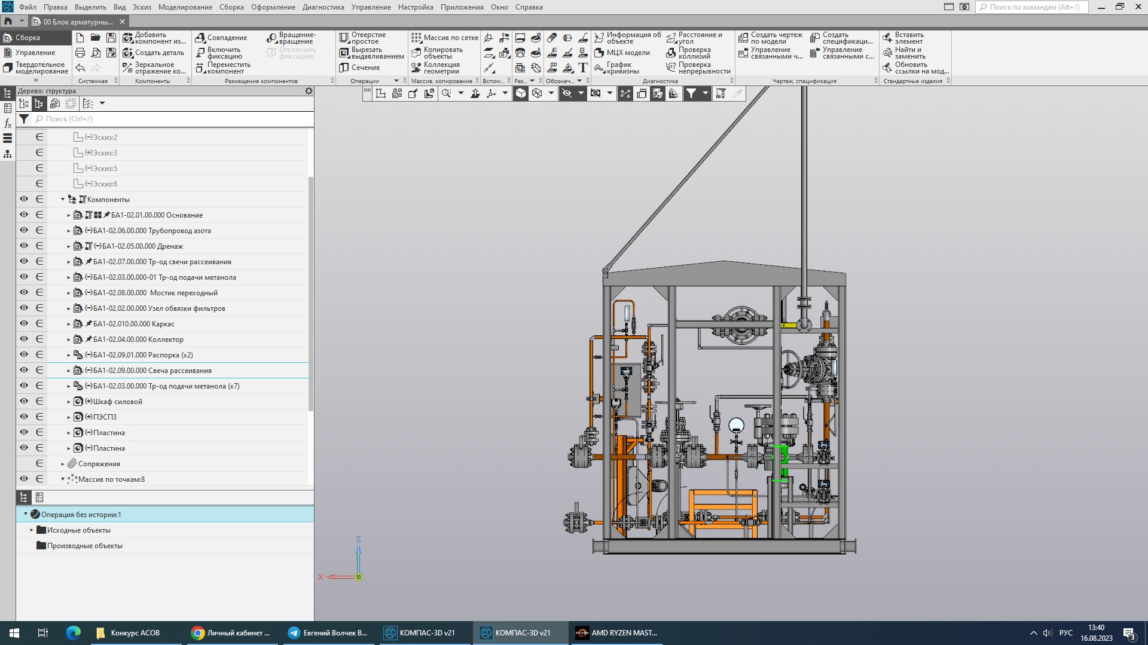Viewport: 1148px width, 645px height.
Task: Collapse the 'Компоненты' tree group
Action: pyautogui.click(x=63, y=200)
